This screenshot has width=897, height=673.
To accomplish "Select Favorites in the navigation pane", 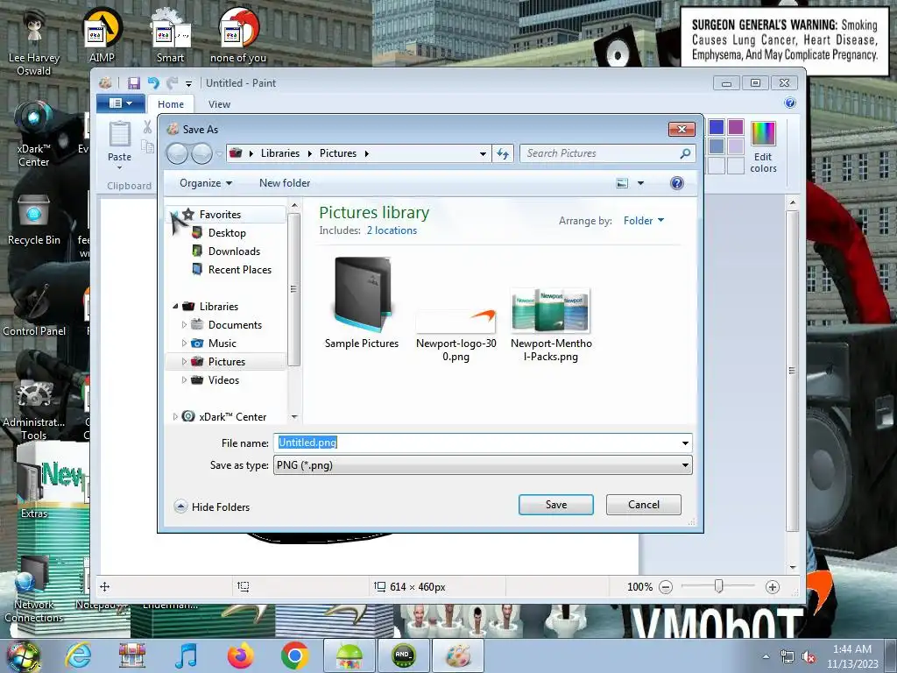I will pyautogui.click(x=220, y=215).
